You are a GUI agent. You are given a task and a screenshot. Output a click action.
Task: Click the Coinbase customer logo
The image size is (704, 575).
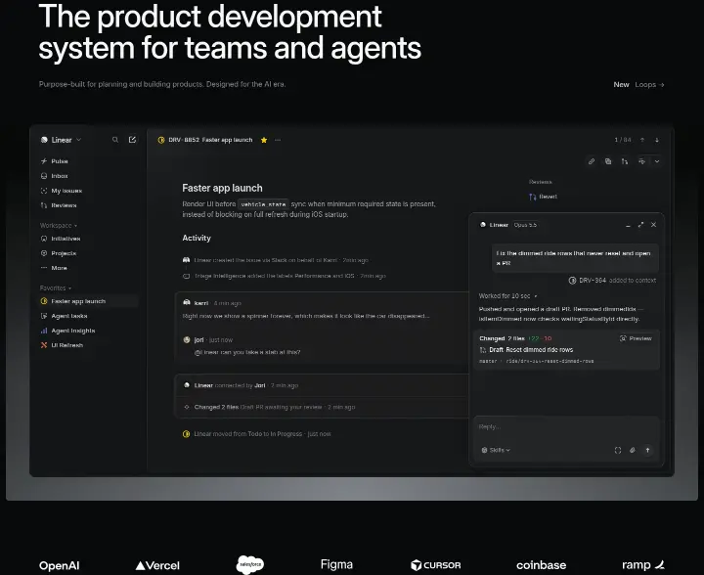(541, 565)
